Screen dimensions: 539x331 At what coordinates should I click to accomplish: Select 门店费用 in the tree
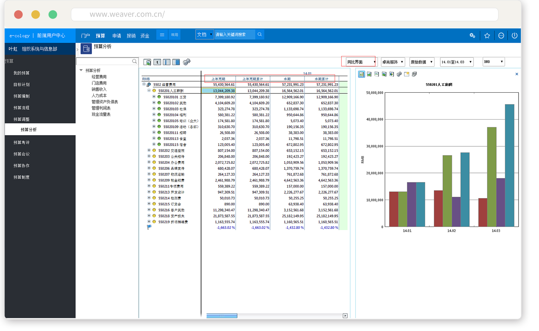(x=99, y=83)
